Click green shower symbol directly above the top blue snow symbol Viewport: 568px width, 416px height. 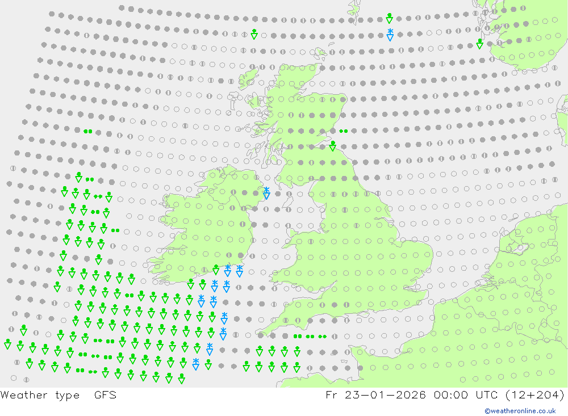[x=390, y=18]
